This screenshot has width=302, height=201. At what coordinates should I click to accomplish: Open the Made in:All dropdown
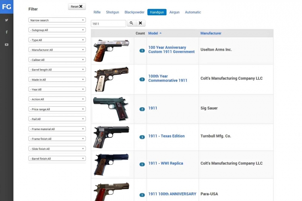pos(57,80)
